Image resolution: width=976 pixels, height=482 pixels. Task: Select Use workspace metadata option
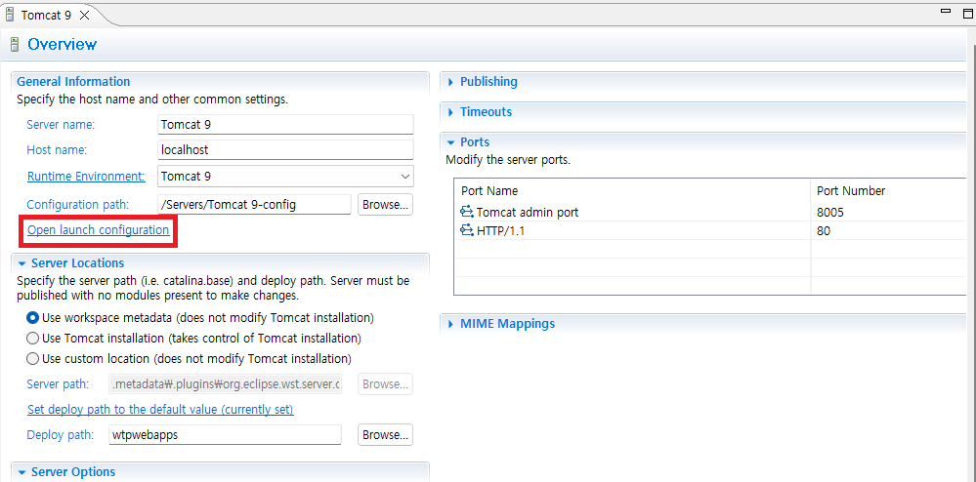[32, 318]
